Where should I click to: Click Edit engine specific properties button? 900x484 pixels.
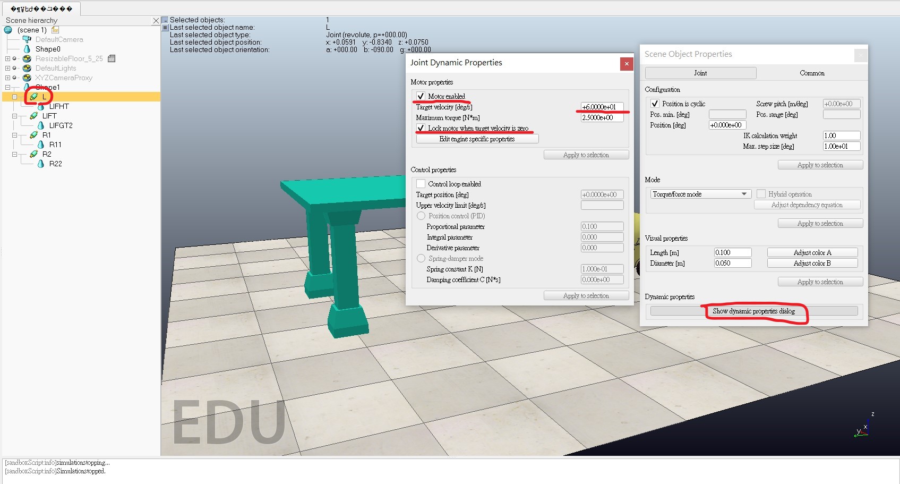[477, 139]
